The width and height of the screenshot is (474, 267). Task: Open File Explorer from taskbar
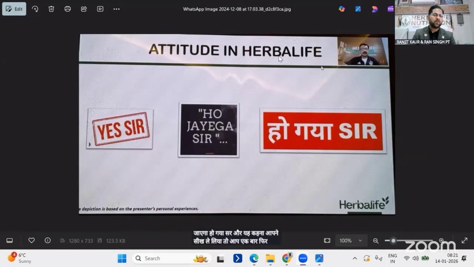tap(270, 258)
